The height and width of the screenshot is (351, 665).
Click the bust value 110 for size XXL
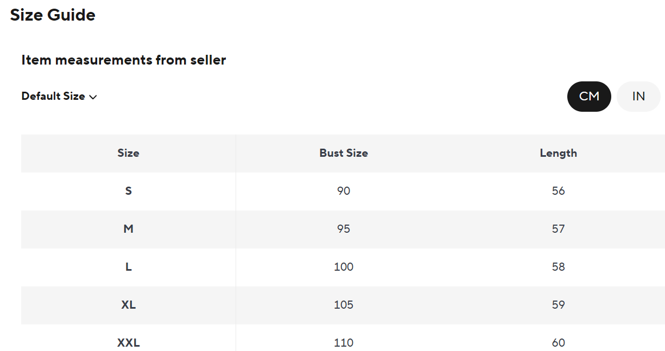click(343, 342)
